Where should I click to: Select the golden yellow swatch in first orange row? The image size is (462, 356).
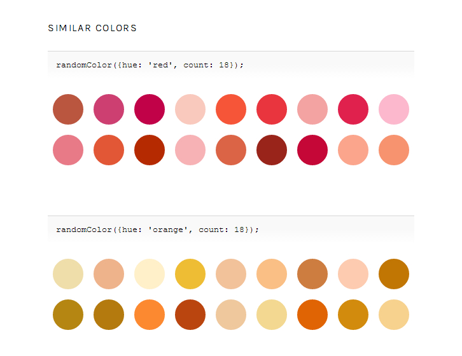(x=190, y=274)
